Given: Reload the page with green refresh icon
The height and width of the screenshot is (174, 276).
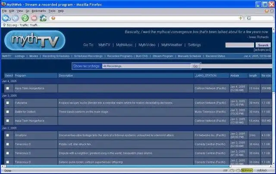Looking at the screenshot, I should [x=25, y=18].
